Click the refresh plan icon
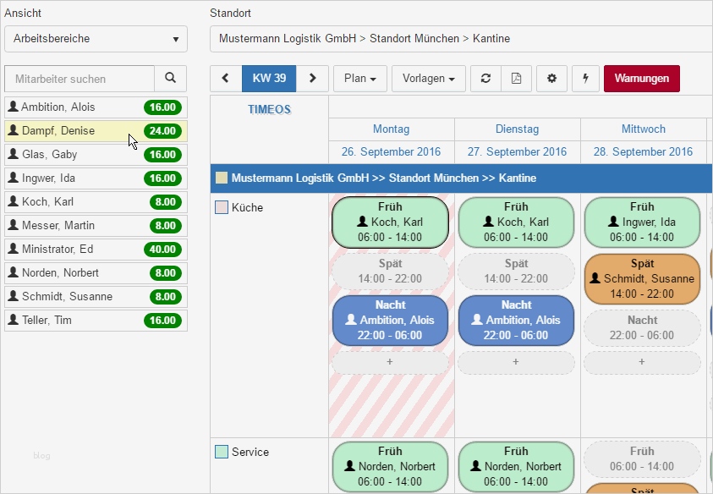Viewport: 713px width, 494px height. coord(485,78)
